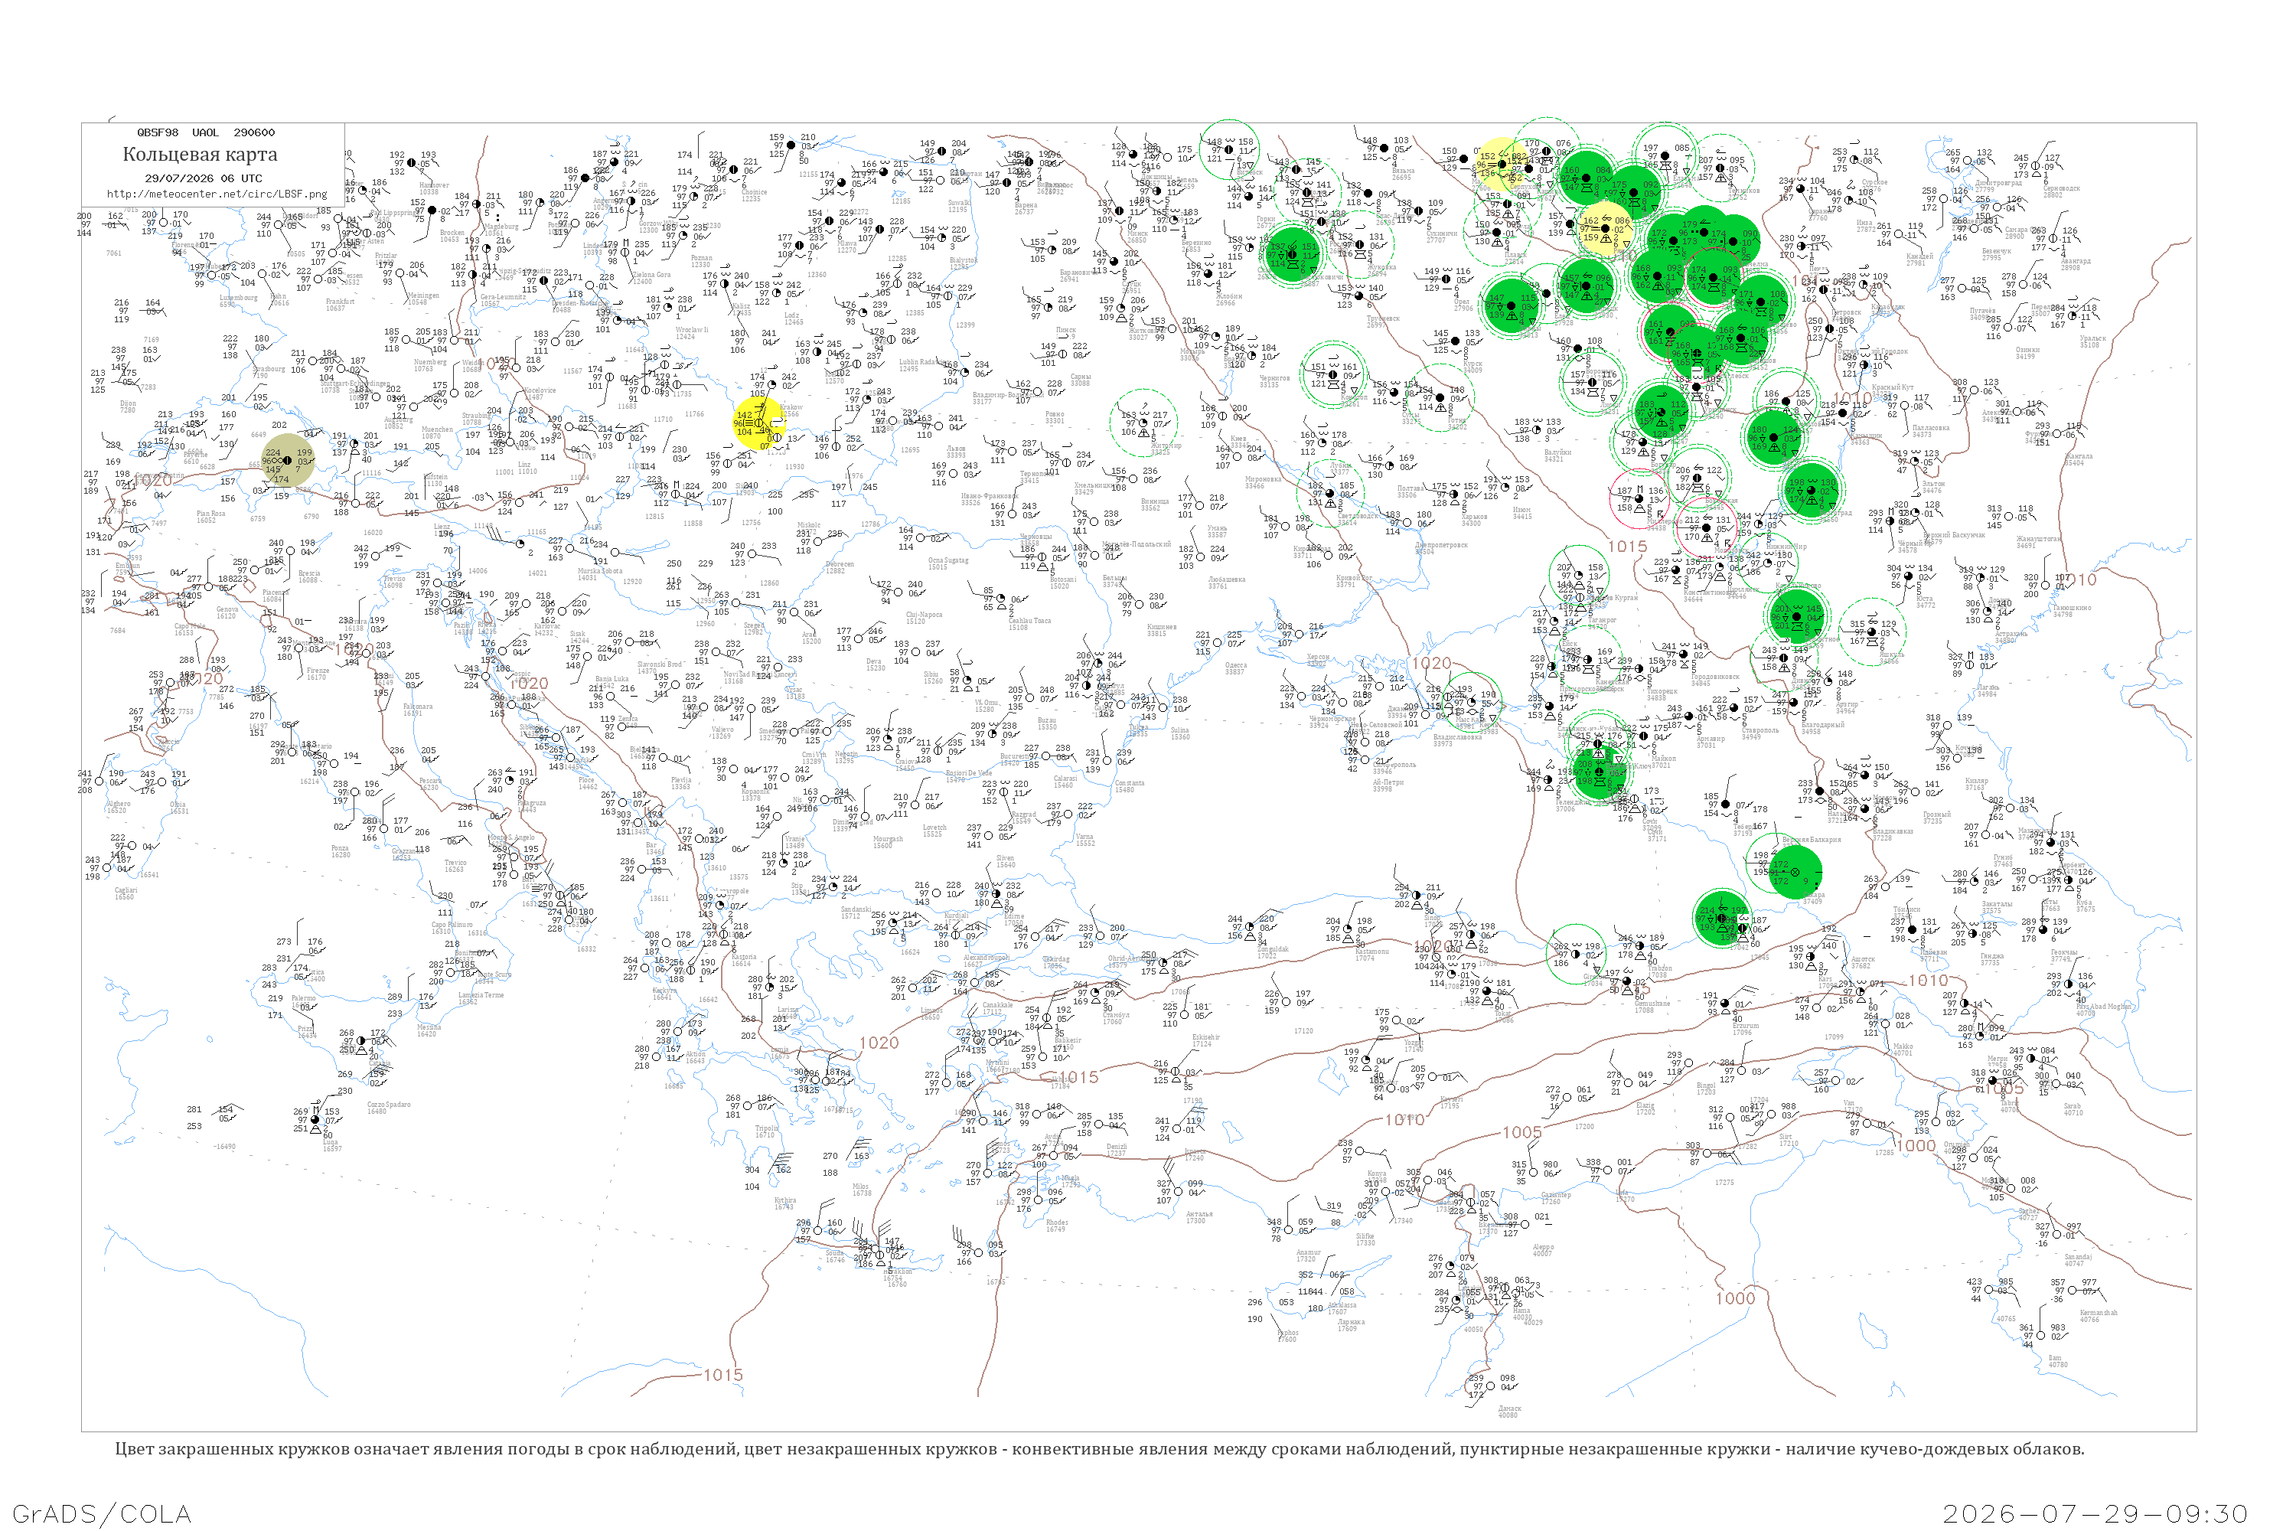
Task: Click the "Makko 40701" station label
Action: click(1903, 1050)
